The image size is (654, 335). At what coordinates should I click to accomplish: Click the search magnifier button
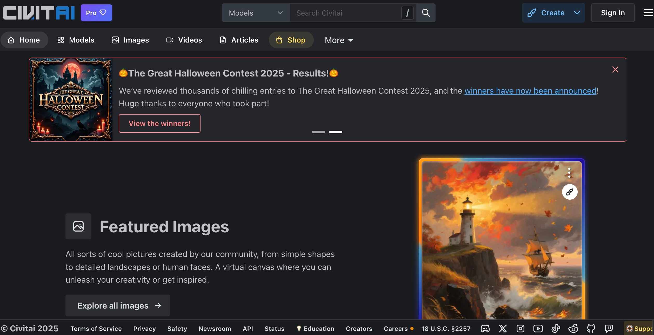426,13
